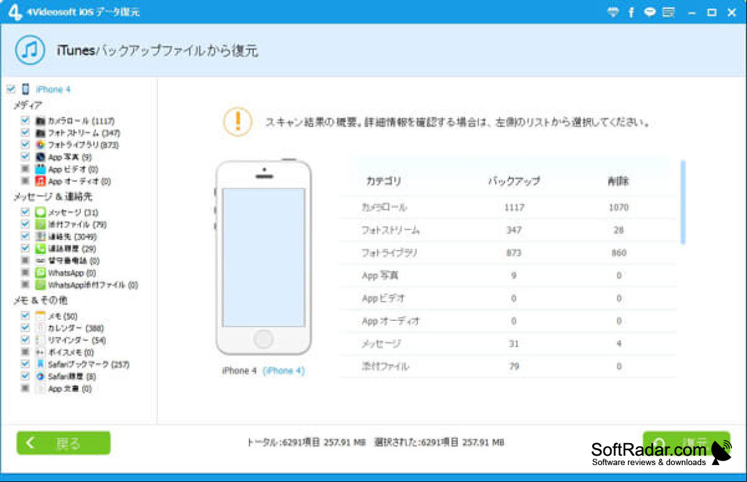
Task: Select the WhatsApp添付ファイル (0) icon
Action: pyautogui.click(x=41, y=285)
